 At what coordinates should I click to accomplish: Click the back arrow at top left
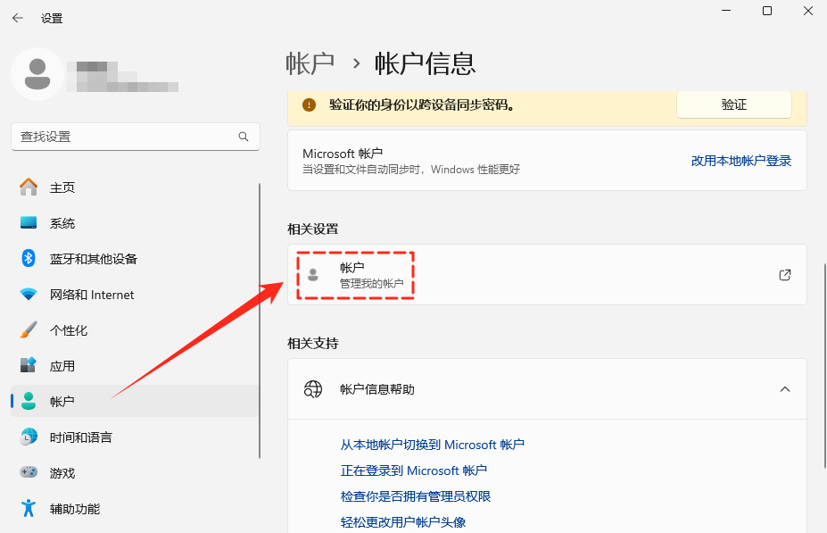[17, 17]
